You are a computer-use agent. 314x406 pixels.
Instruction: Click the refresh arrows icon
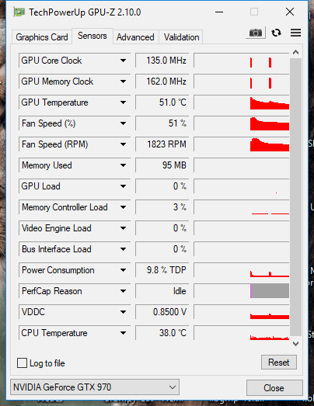[276, 33]
